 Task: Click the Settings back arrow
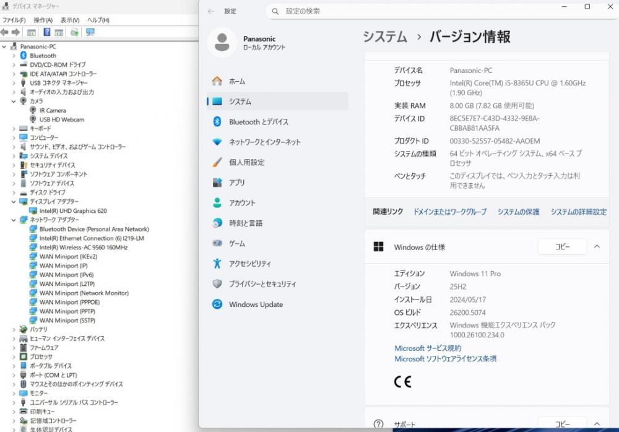tap(211, 12)
